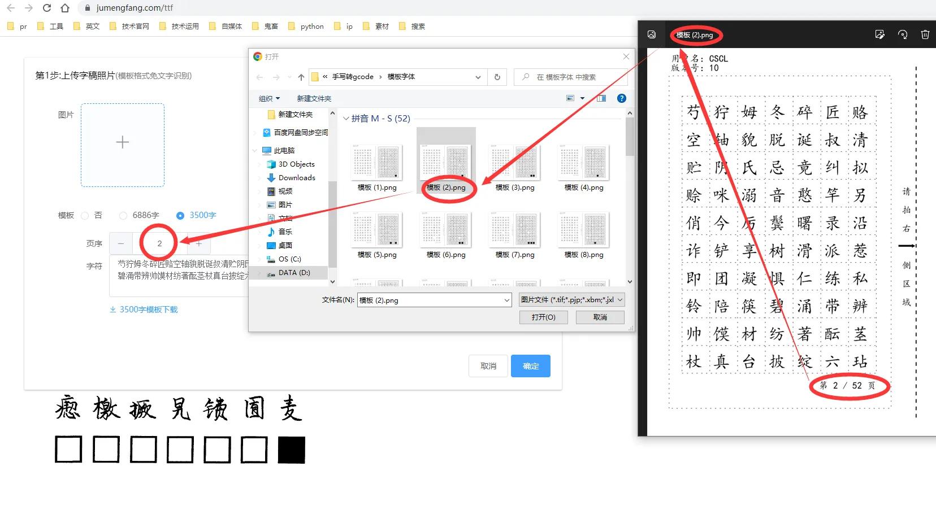Open image editing in the photo viewer

[x=879, y=35]
